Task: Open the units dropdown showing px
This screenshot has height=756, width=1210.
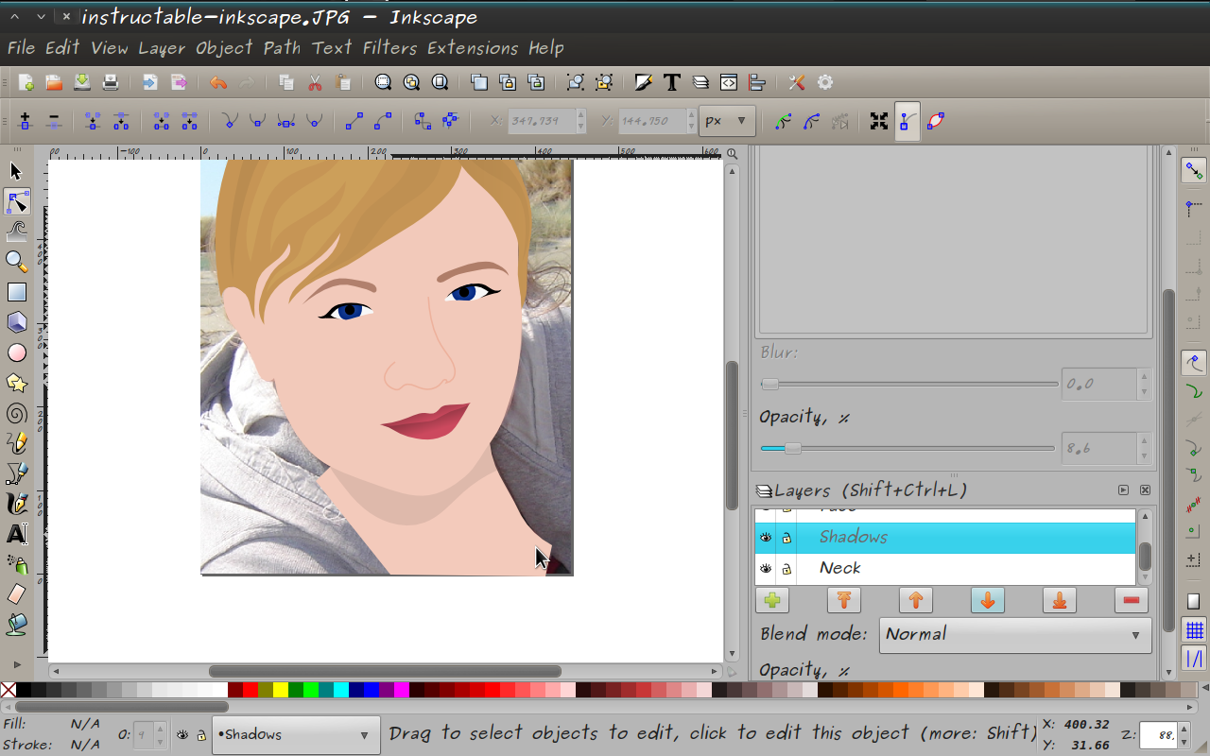Action: [x=727, y=120]
